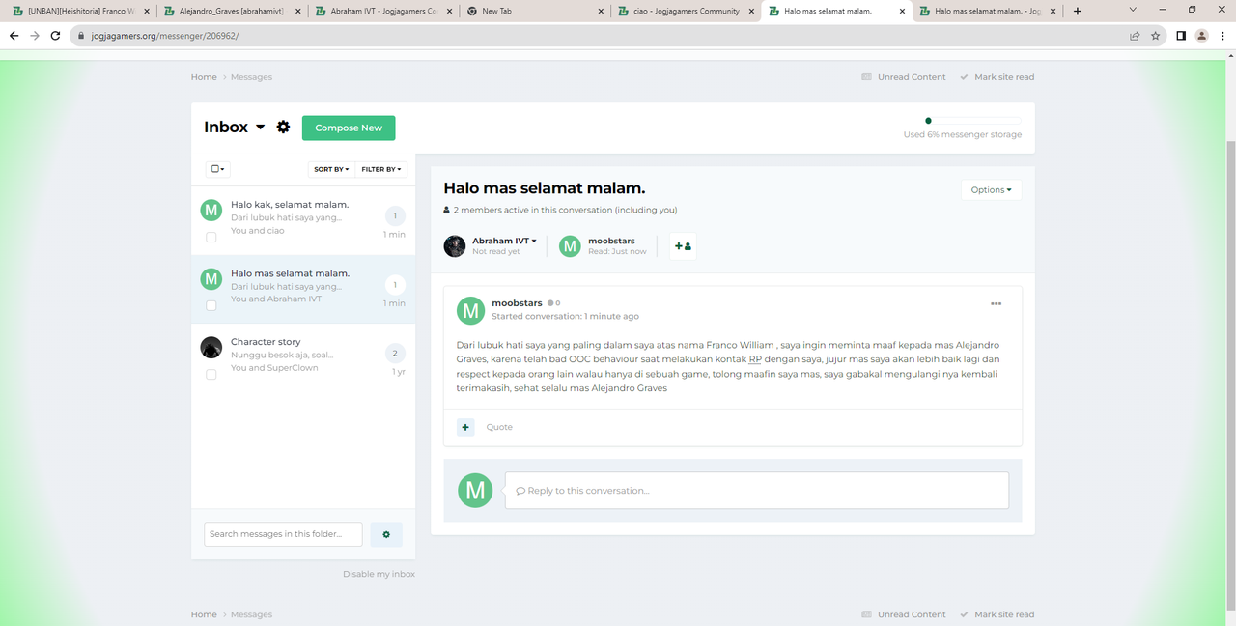Open moobstars profile name link in post
The image size is (1236, 626).
(x=517, y=303)
